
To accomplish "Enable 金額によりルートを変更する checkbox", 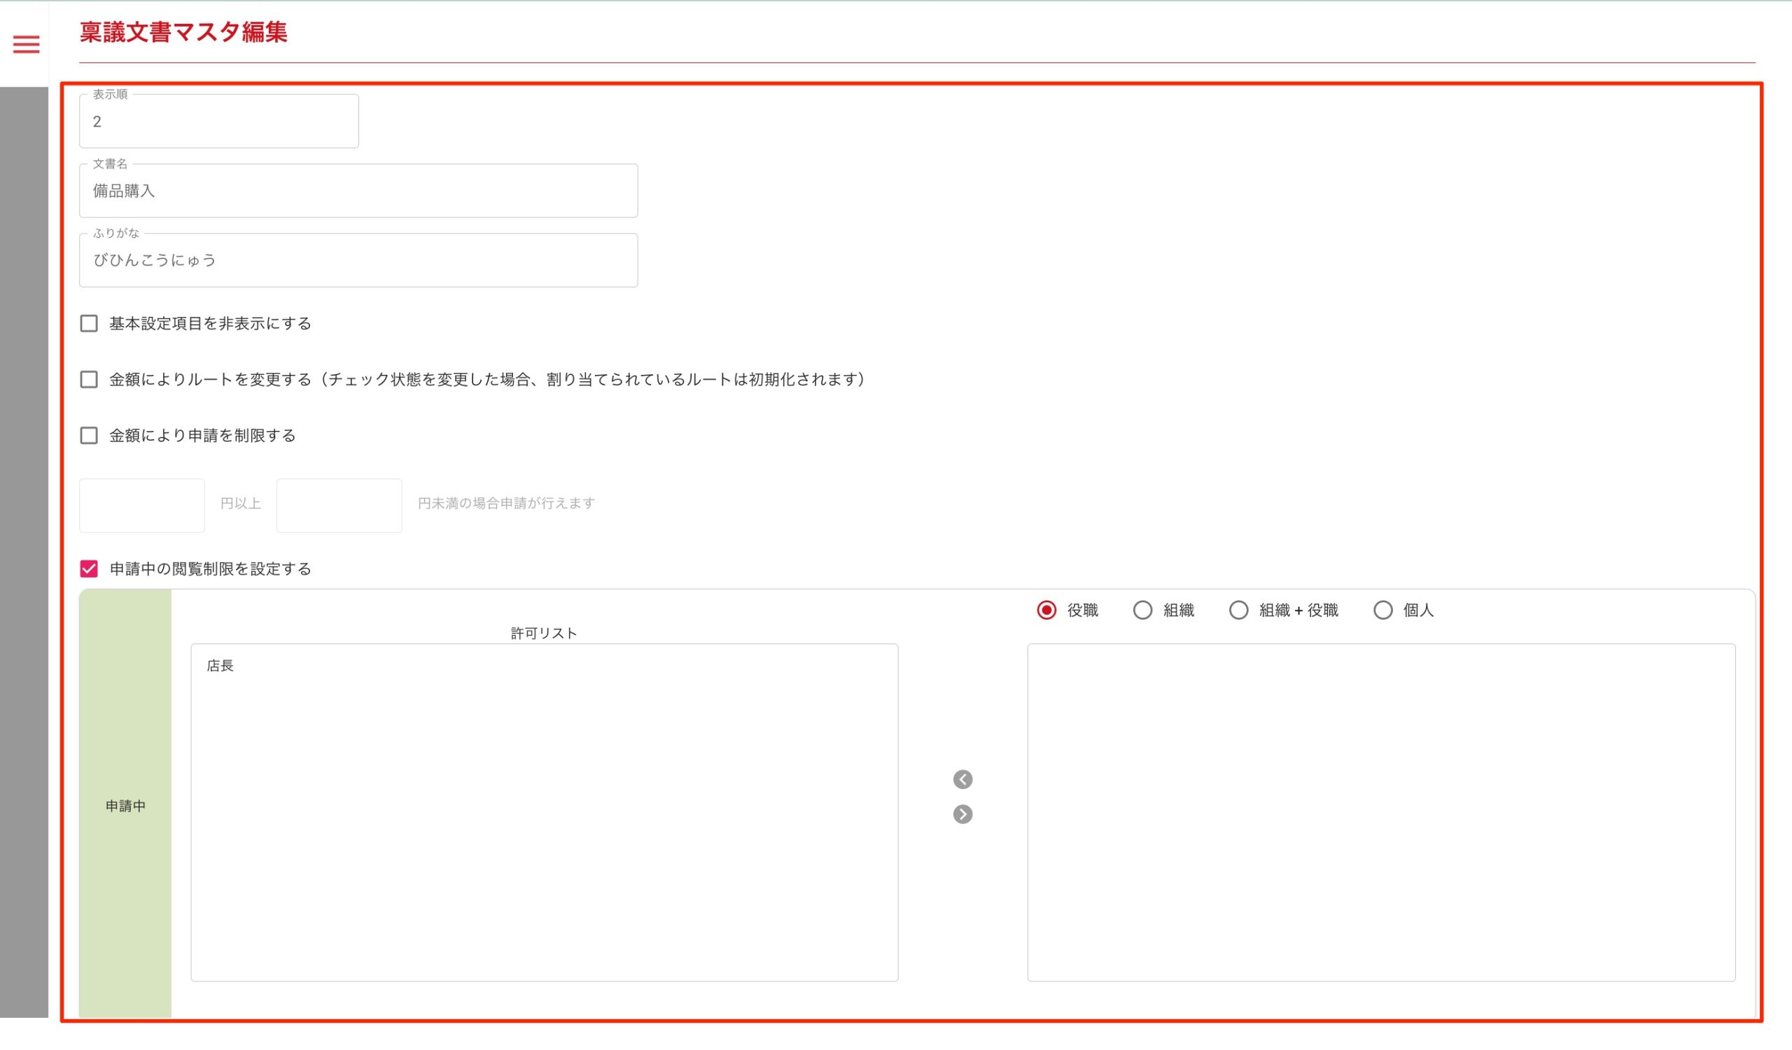I will point(89,379).
